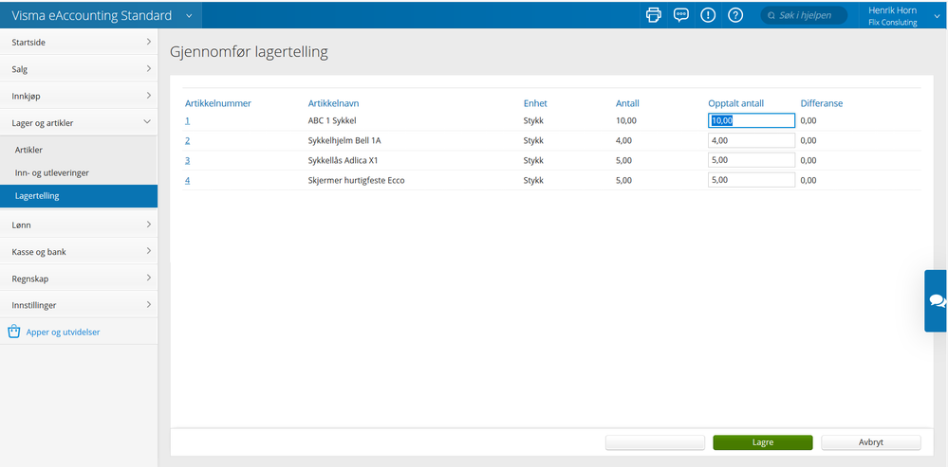Click the Gjennomfør lagertelling page heading
Viewport: 948px width, 467px height.
pos(249,52)
